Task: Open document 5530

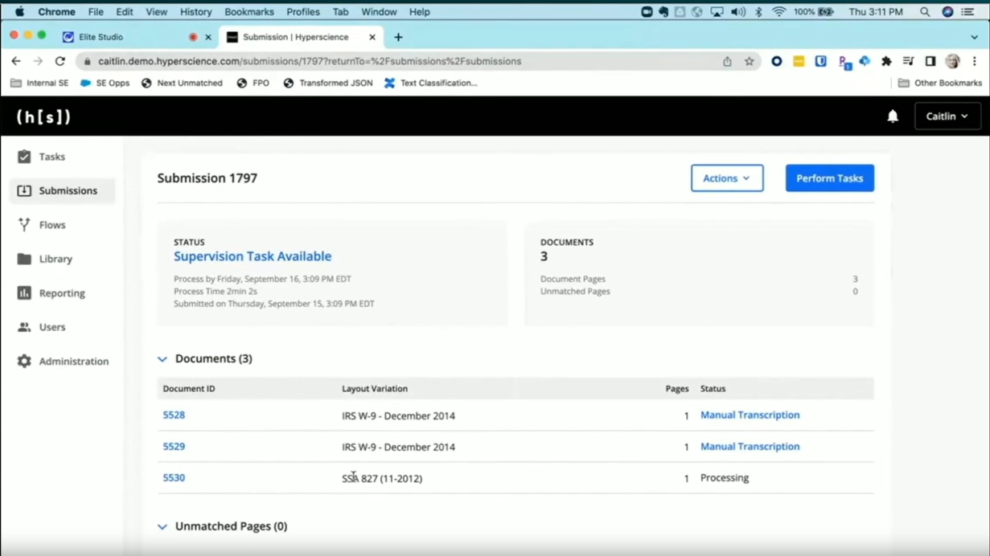Action: click(x=174, y=478)
